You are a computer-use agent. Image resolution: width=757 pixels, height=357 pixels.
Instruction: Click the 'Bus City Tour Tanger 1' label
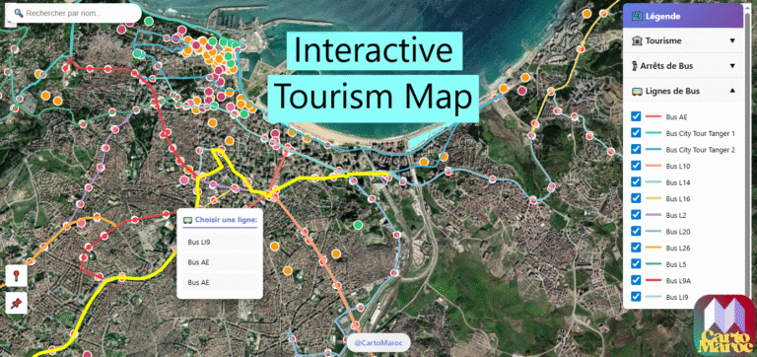tap(700, 133)
